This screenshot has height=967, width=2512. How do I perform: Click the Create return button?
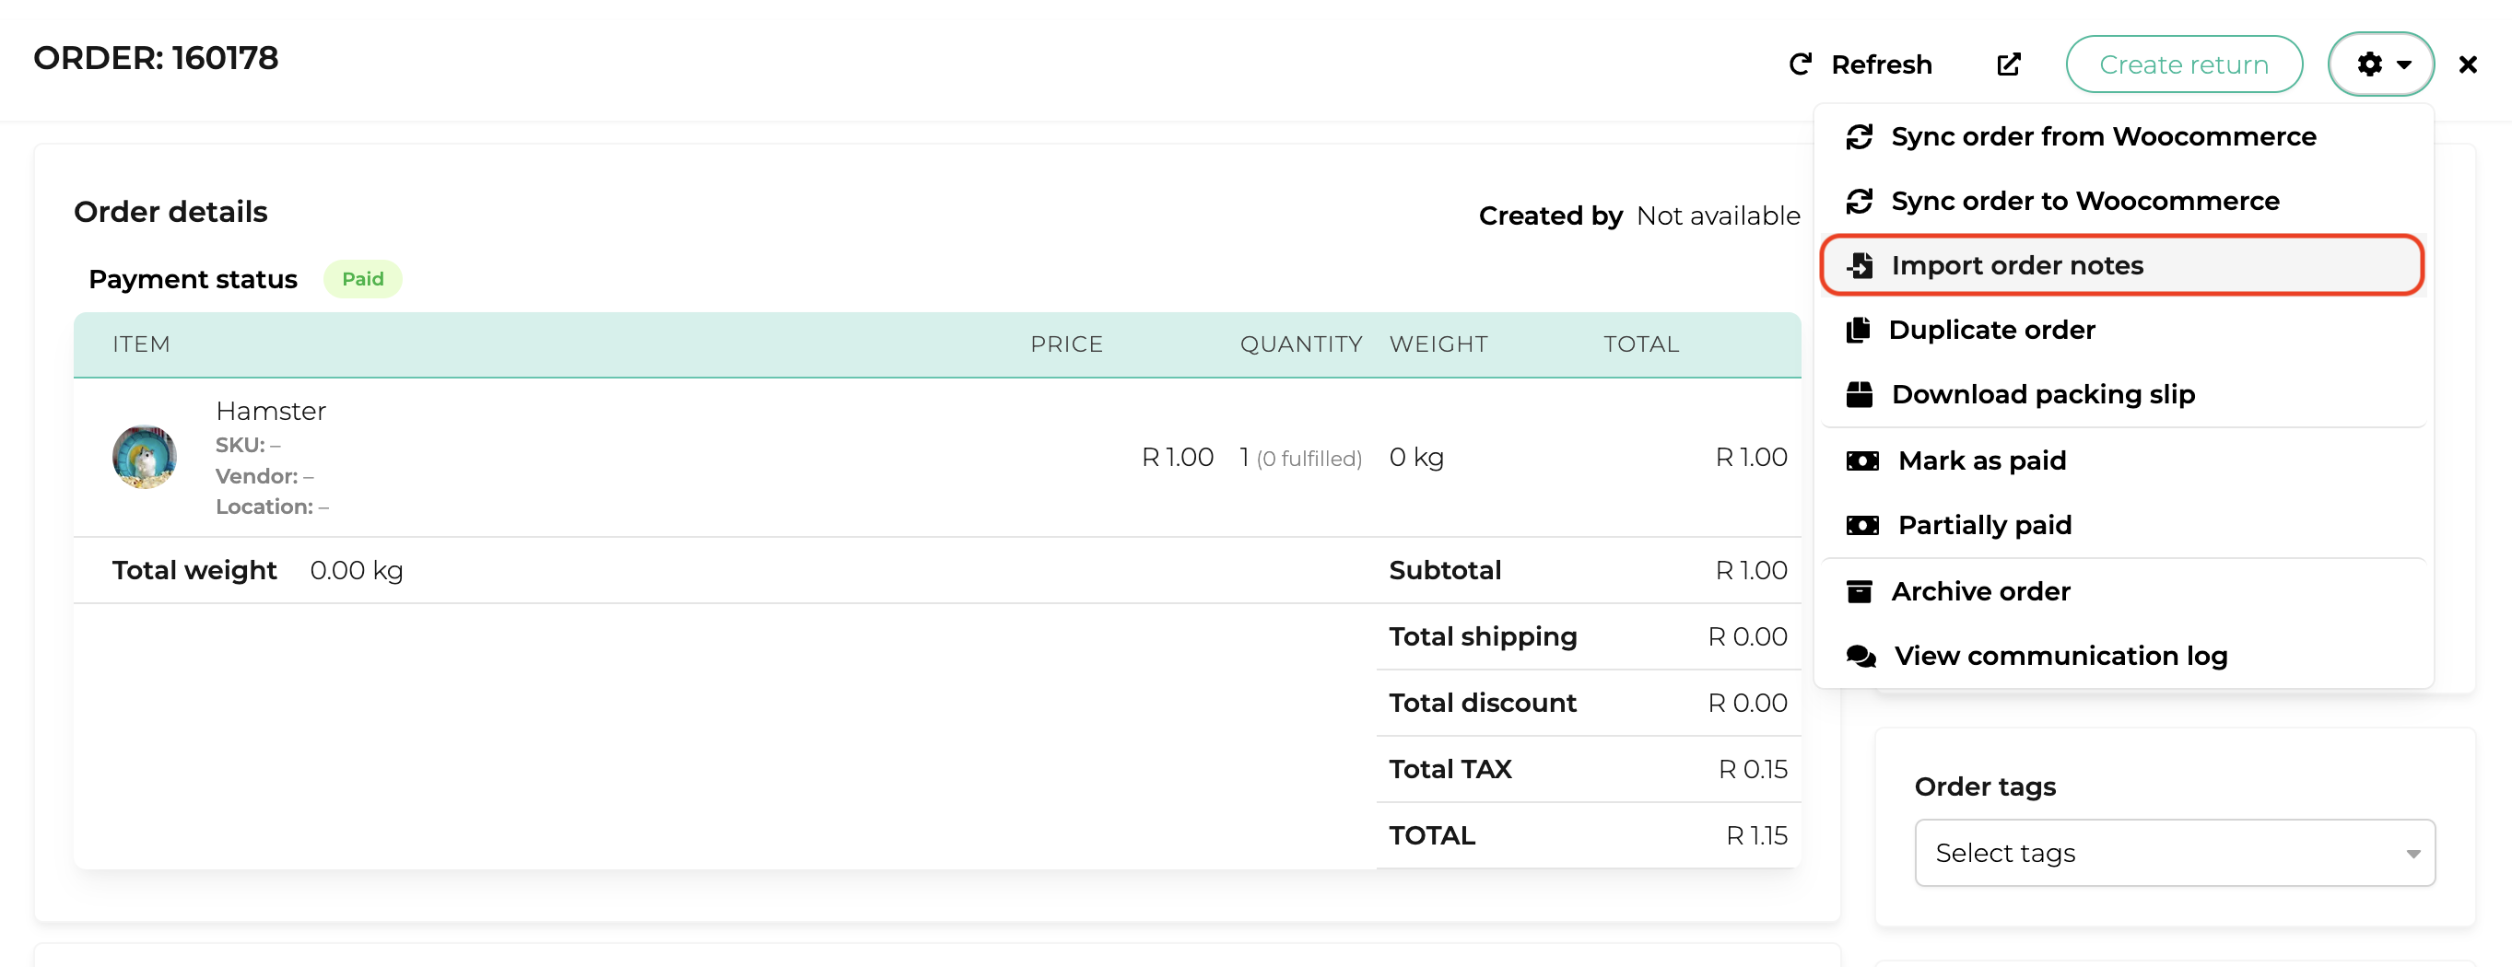(2183, 64)
